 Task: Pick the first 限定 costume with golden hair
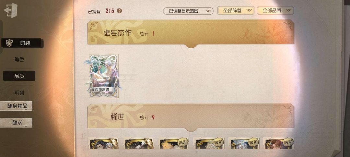(x=174, y=144)
